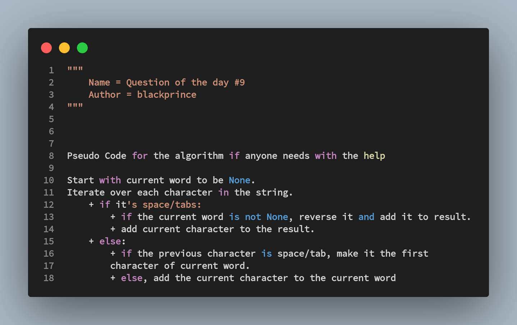517x325 pixels.
Task: Click on the author name 'blackprince'
Action: [x=167, y=95]
